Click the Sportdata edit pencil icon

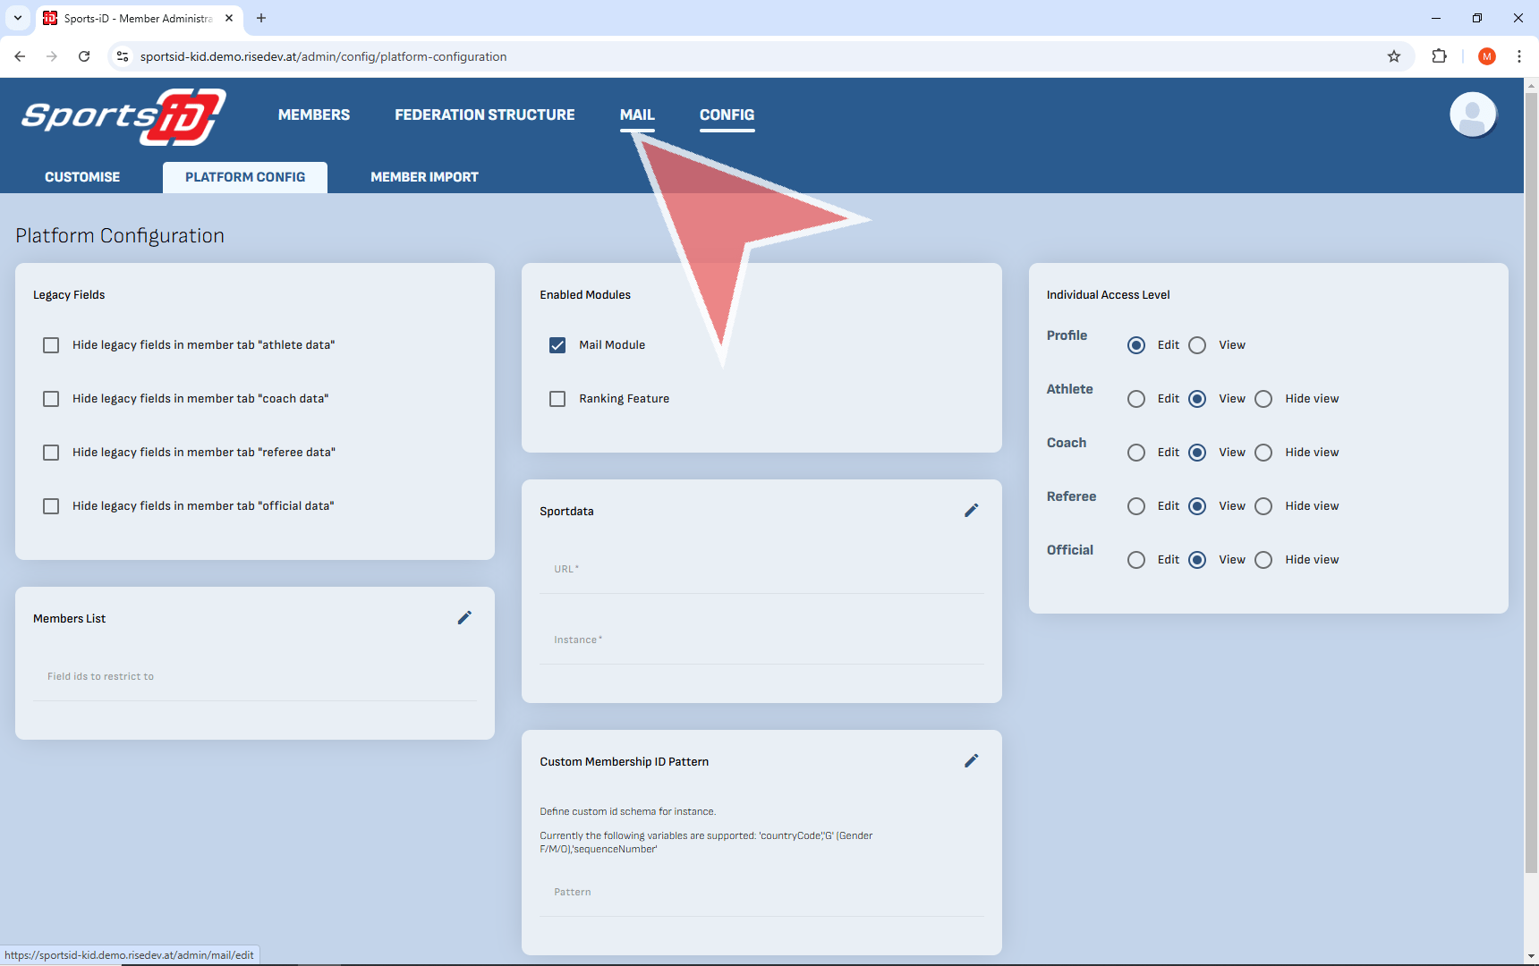coord(971,511)
